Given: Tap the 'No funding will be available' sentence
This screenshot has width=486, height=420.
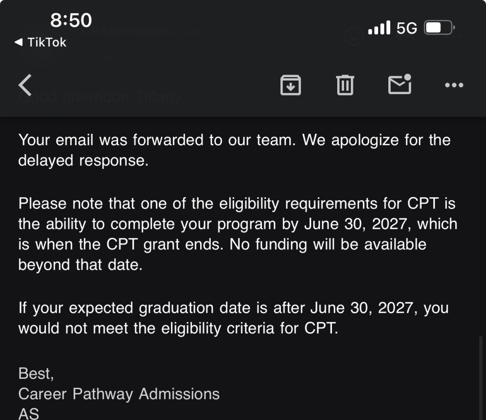Looking at the screenshot, I should (x=328, y=244).
